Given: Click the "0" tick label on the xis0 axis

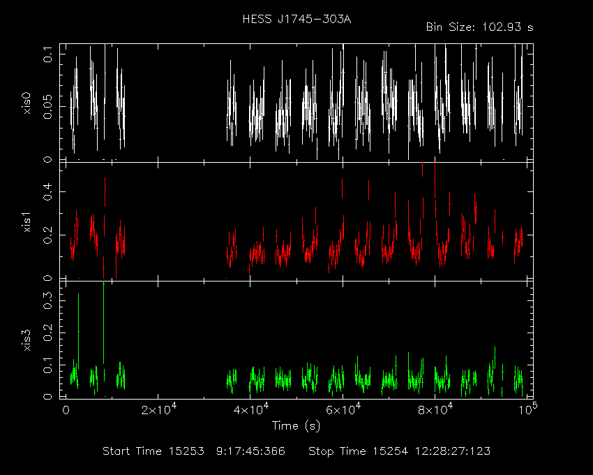Looking at the screenshot, I should point(47,159).
